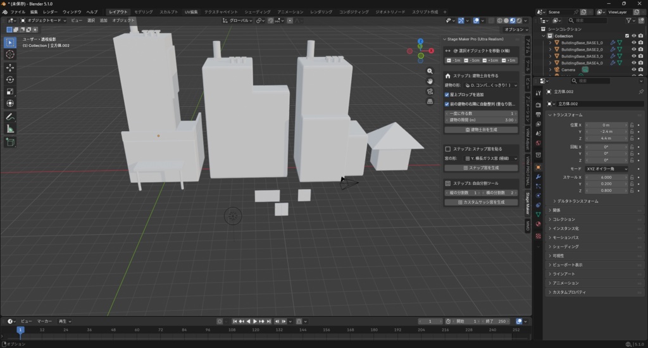
Task: Click the オプション button in viewport
Action: tap(516, 29)
